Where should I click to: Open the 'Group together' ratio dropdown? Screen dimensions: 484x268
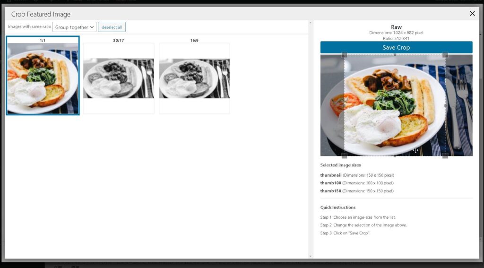click(75, 27)
